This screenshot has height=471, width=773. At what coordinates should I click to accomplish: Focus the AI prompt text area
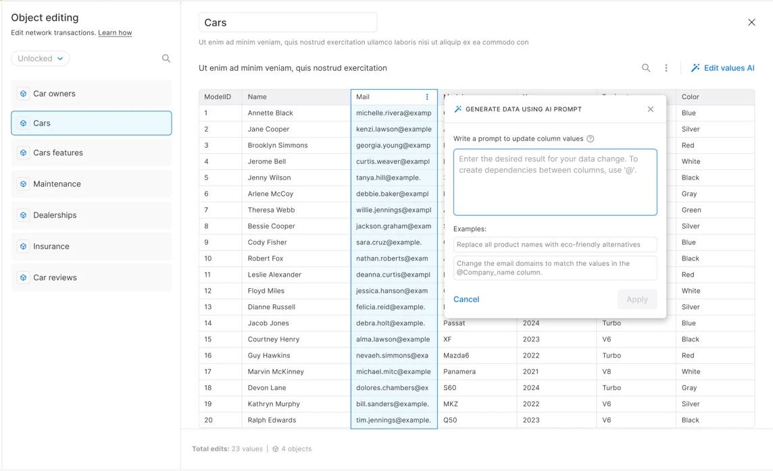click(555, 182)
